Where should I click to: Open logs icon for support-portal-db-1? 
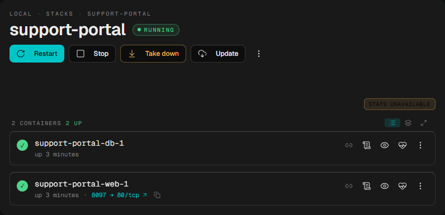coord(367,145)
